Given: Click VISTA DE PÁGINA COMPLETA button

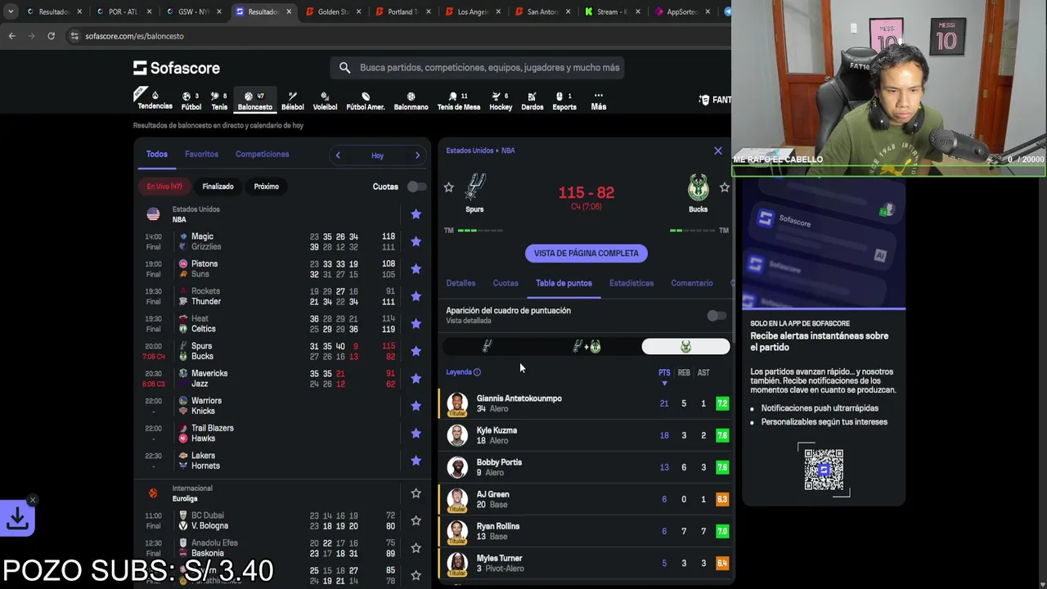Looking at the screenshot, I should [x=586, y=254].
